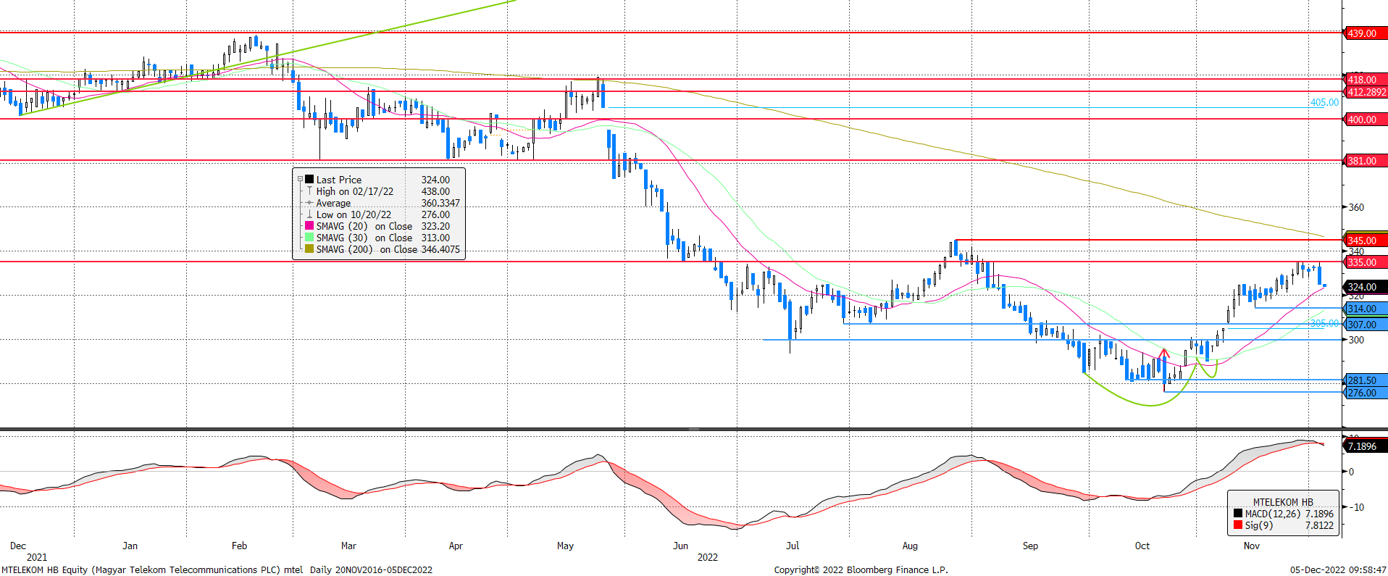Click the panel divider above the MACD study
Screen dimensions: 1388x576
click(693, 430)
